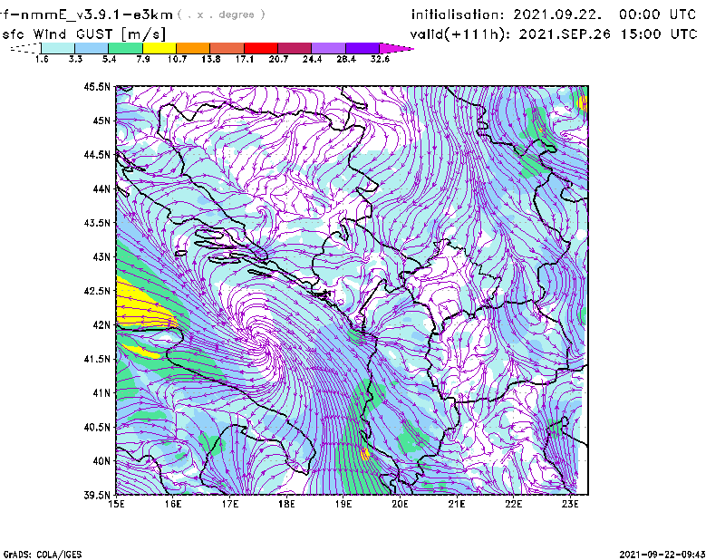
Task: Click the 21E longitude label
Action: pyautogui.click(x=457, y=504)
